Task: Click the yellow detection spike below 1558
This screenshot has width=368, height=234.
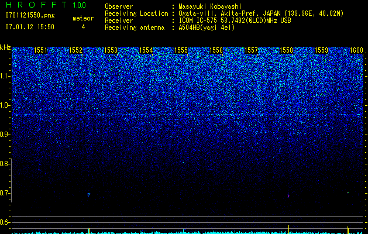Action: [x=288, y=229]
